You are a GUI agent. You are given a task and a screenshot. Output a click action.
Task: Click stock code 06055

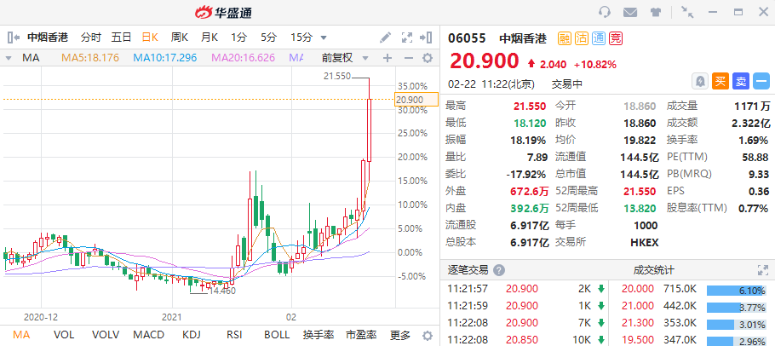point(467,38)
